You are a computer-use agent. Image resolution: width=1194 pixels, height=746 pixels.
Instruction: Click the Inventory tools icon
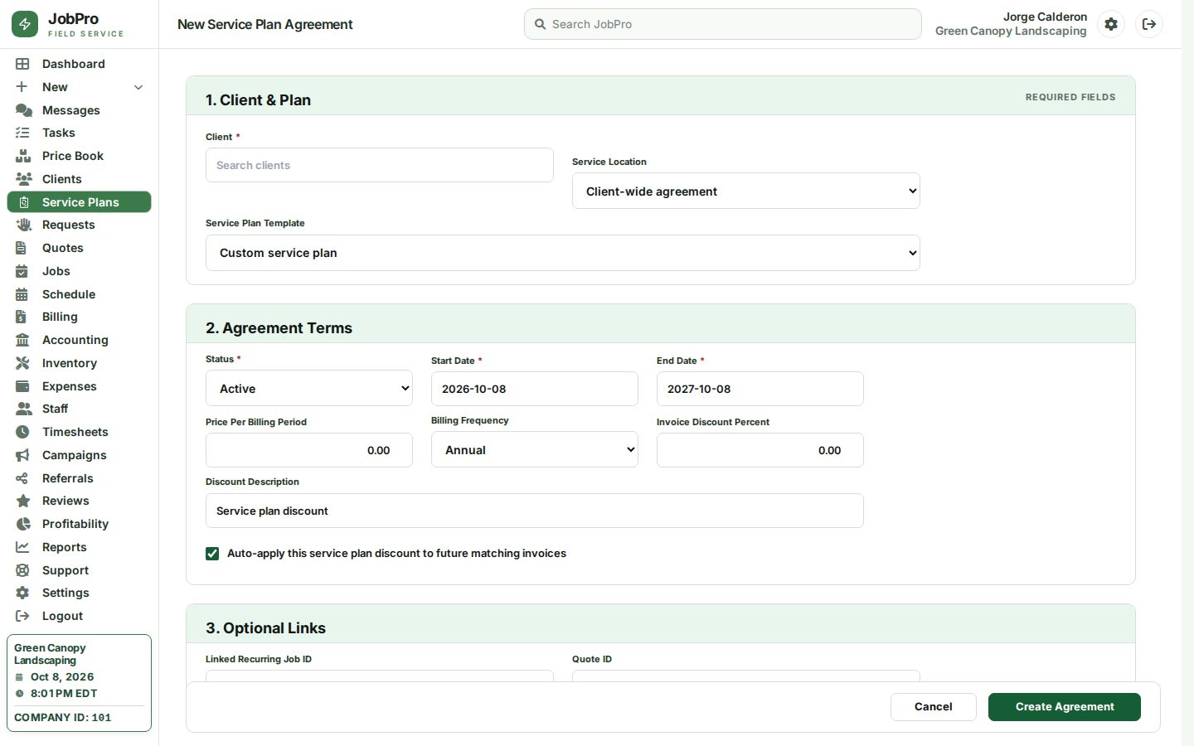[x=22, y=363]
